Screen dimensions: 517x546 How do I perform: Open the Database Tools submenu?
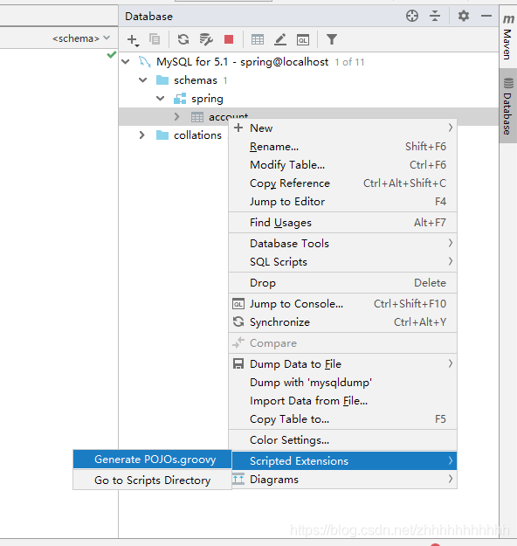[x=342, y=244]
